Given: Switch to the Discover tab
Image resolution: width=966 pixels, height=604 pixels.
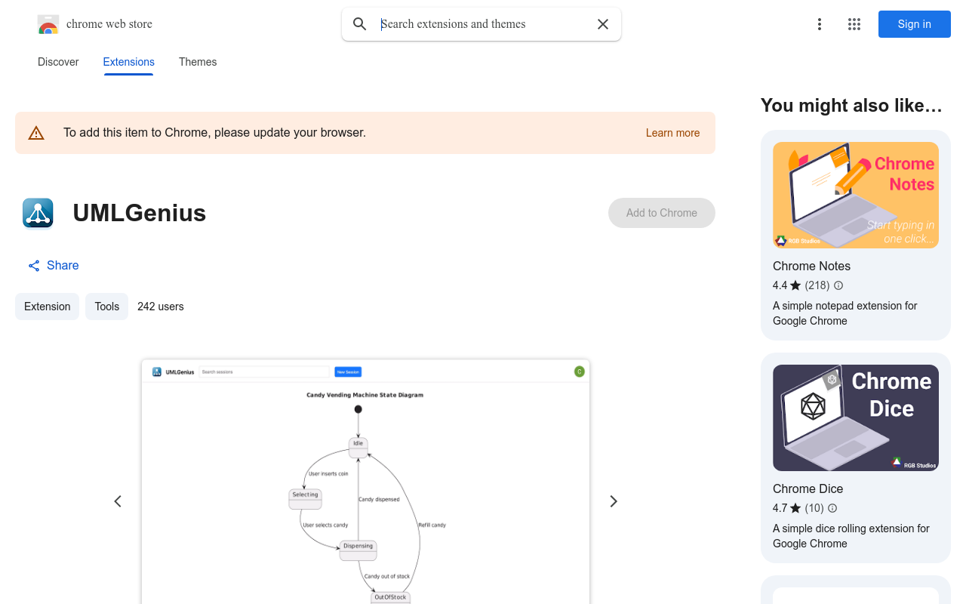Looking at the screenshot, I should (58, 62).
